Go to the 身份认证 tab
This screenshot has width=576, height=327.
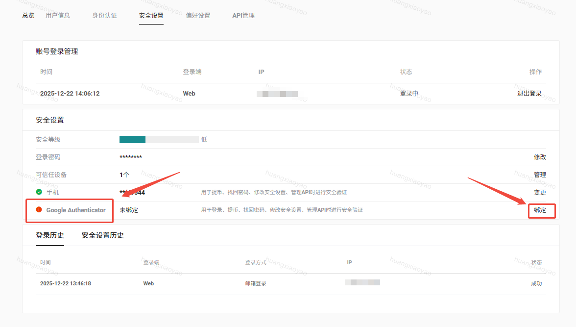pos(104,15)
